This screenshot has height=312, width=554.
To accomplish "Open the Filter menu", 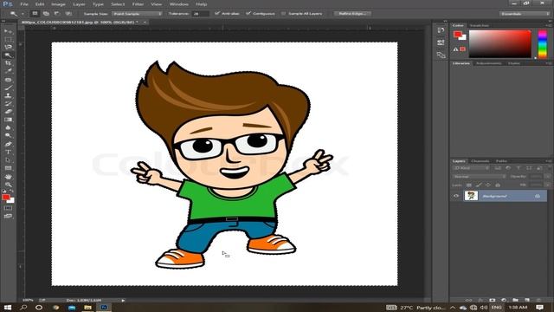I will tap(138, 4).
